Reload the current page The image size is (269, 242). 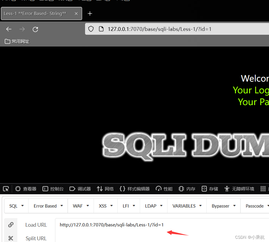[35, 29]
